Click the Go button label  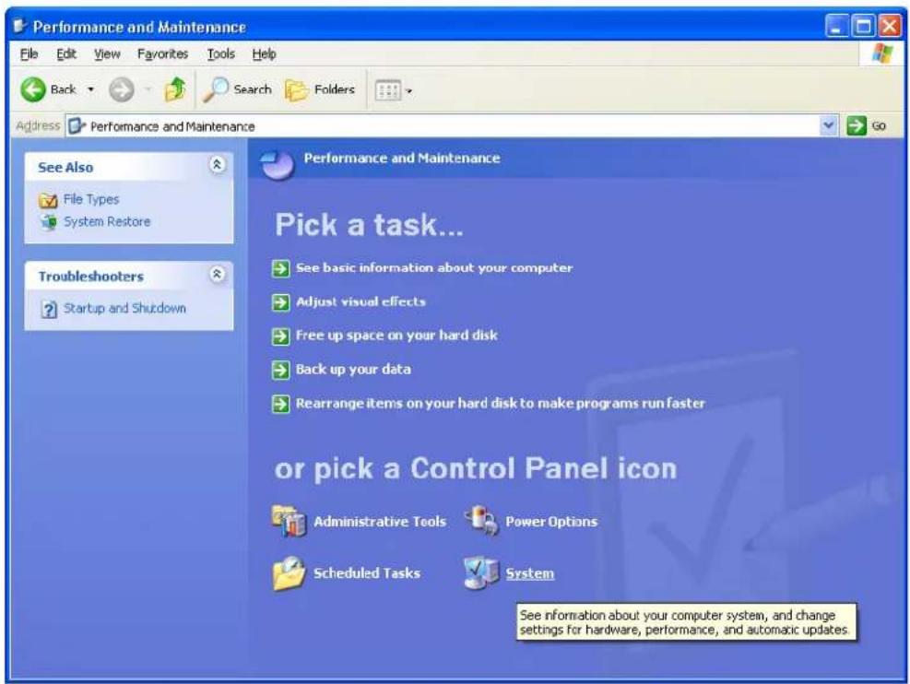(879, 126)
